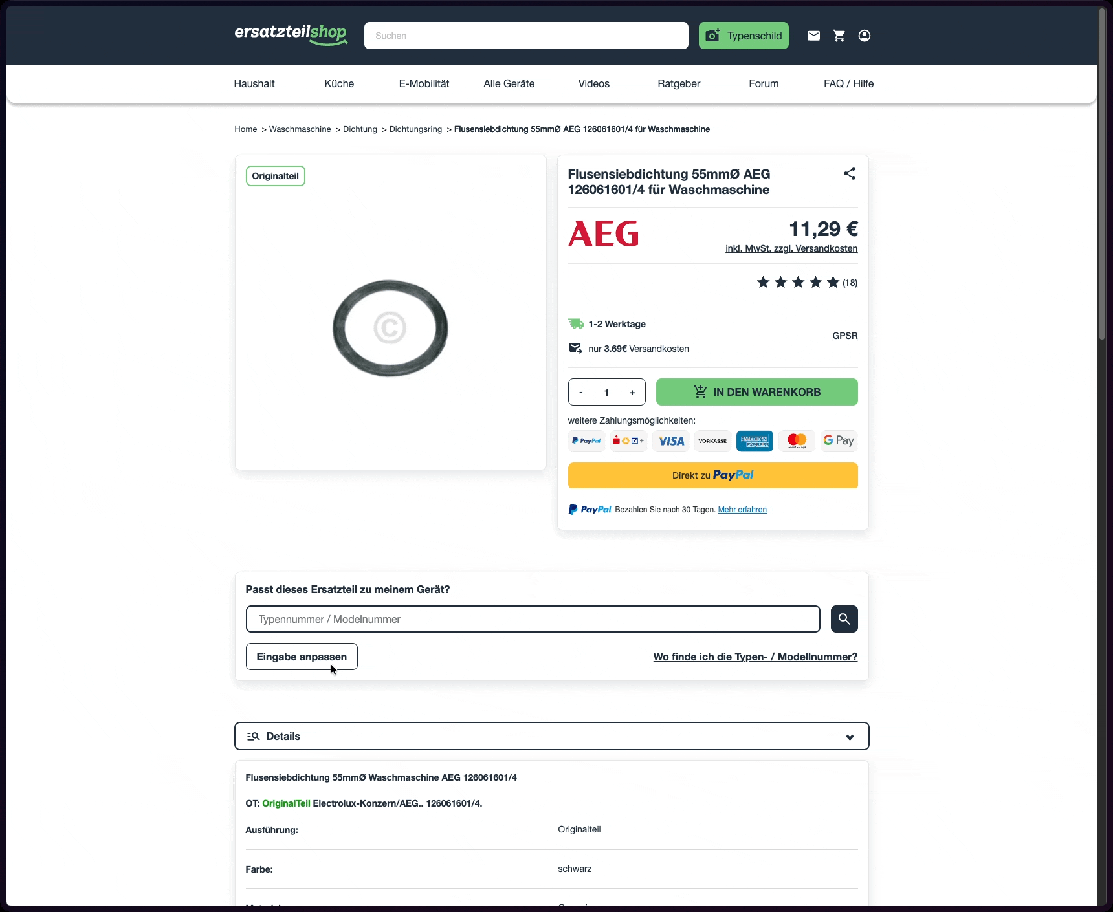1113x912 pixels.
Task: Open the mail contact icon in header
Action: click(x=814, y=36)
